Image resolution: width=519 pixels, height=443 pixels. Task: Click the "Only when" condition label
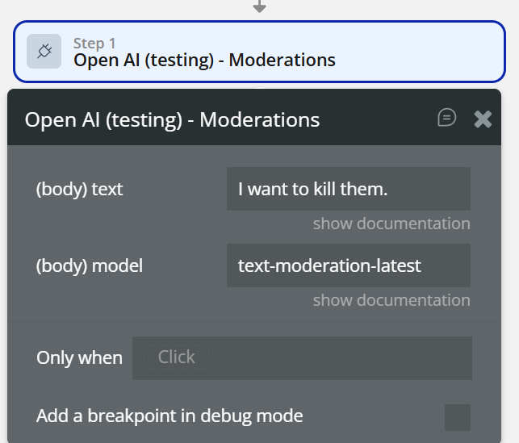pos(80,358)
